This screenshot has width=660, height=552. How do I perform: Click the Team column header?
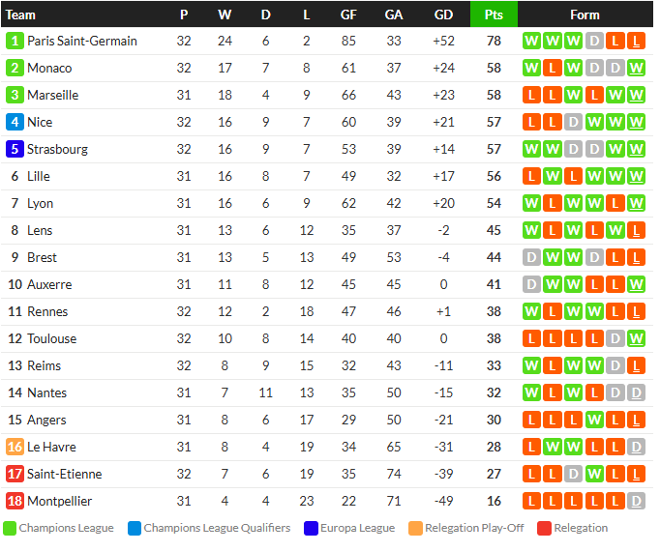(20, 15)
